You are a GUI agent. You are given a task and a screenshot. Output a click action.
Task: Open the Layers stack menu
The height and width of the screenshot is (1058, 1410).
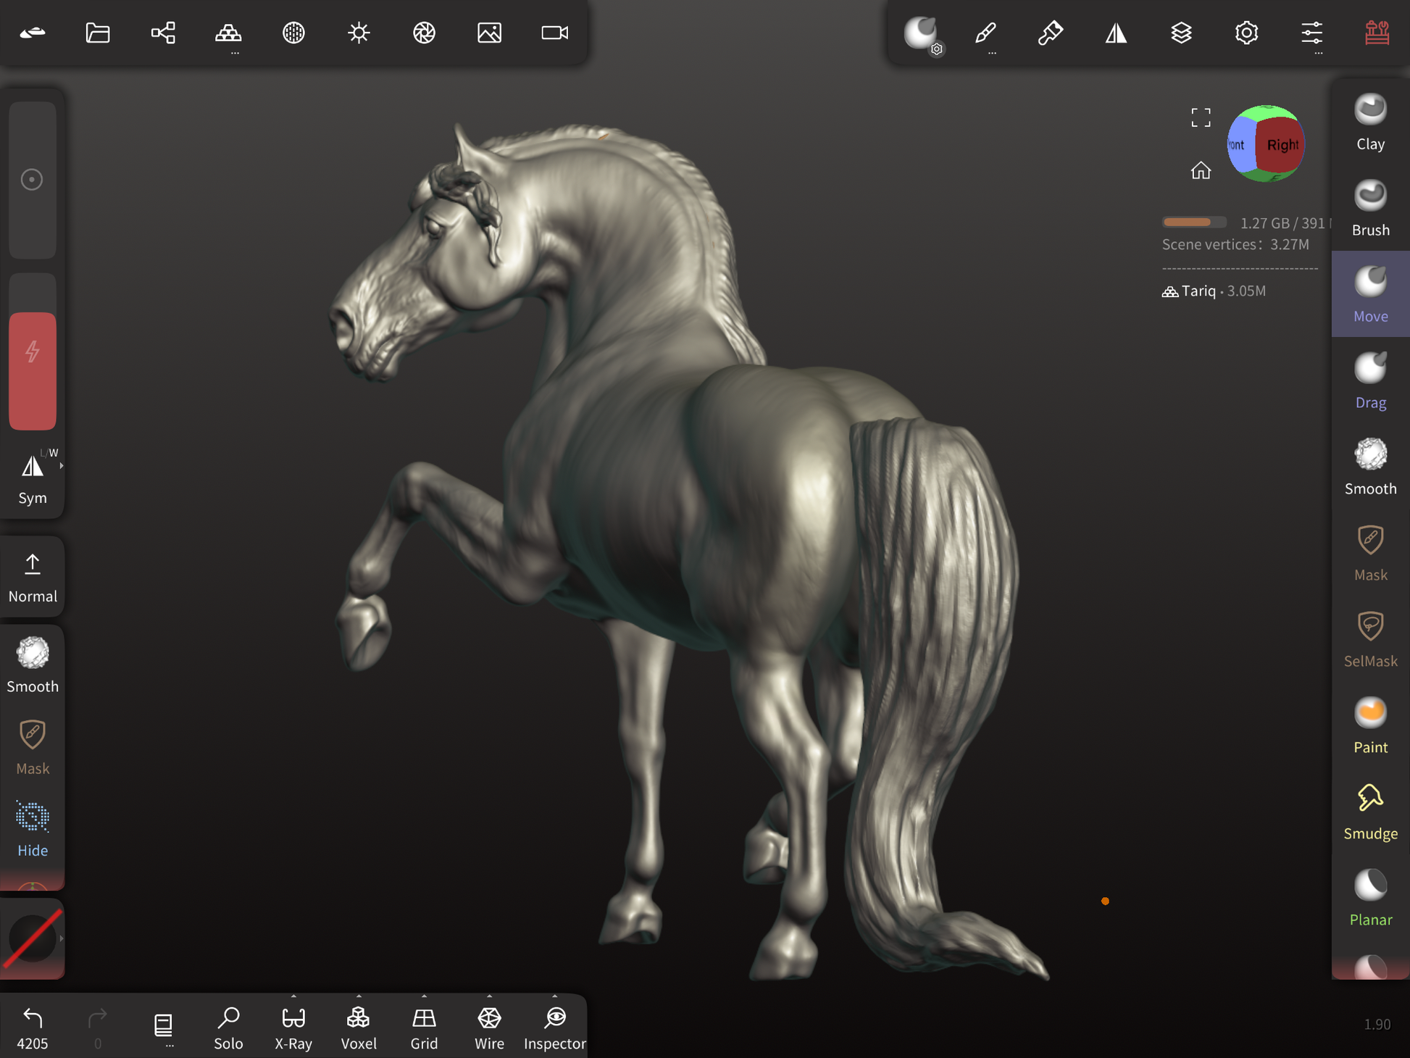[1181, 33]
